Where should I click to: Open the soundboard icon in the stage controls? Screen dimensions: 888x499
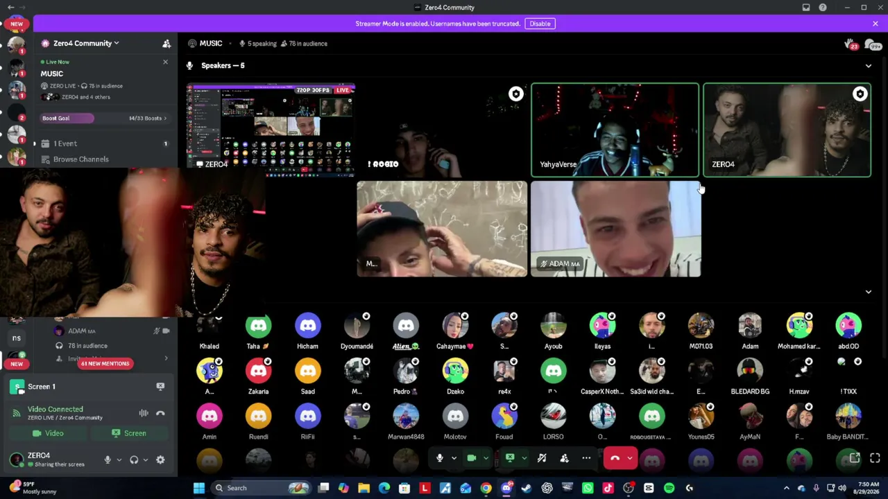pyautogui.click(x=542, y=457)
